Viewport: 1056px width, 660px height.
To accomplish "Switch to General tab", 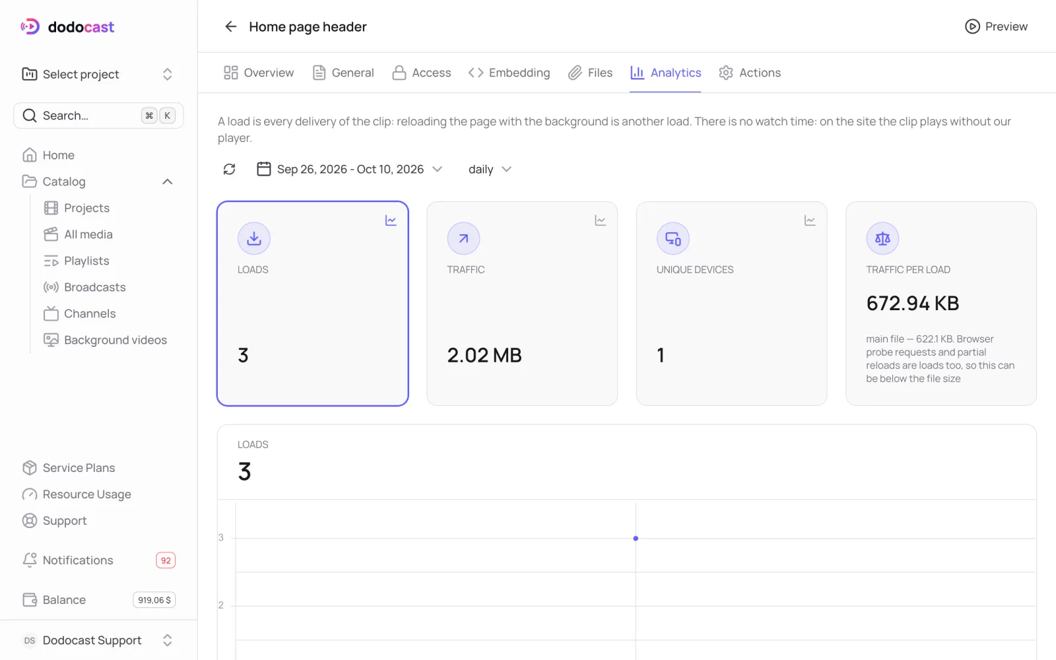I will coord(343,73).
